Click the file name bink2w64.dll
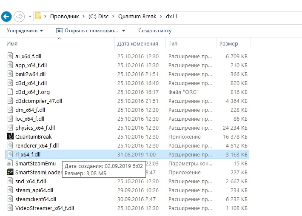The width and height of the screenshot is (302, 216). click(31, 74)
